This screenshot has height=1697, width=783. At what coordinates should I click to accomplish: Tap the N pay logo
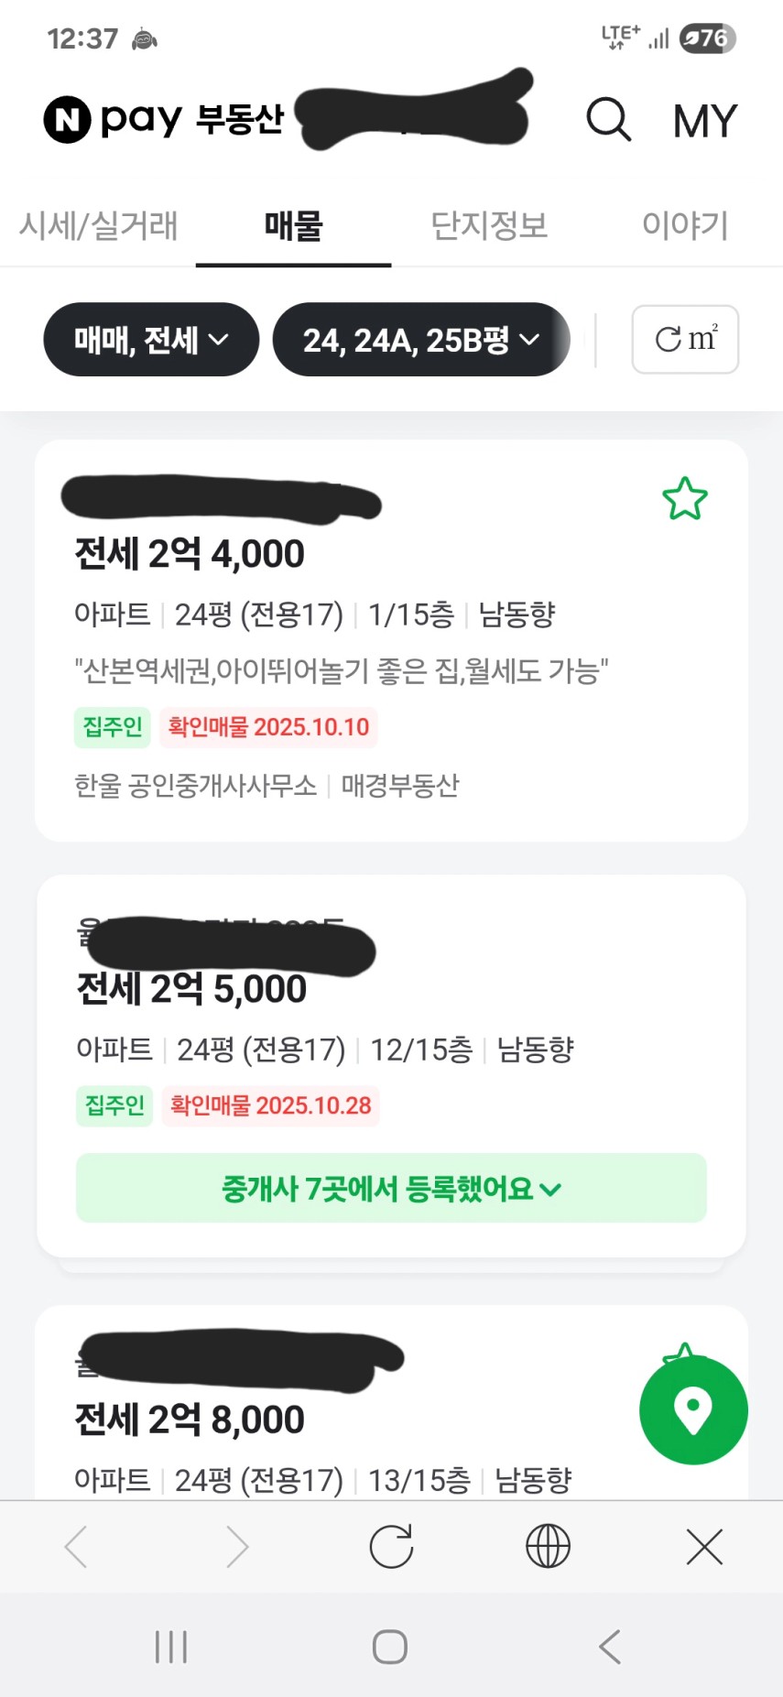113,119
